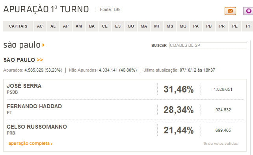The height and width of the screenshot is (155, 253).
Task: Click the purple circle icon button
Action: [x=248, y=11]
